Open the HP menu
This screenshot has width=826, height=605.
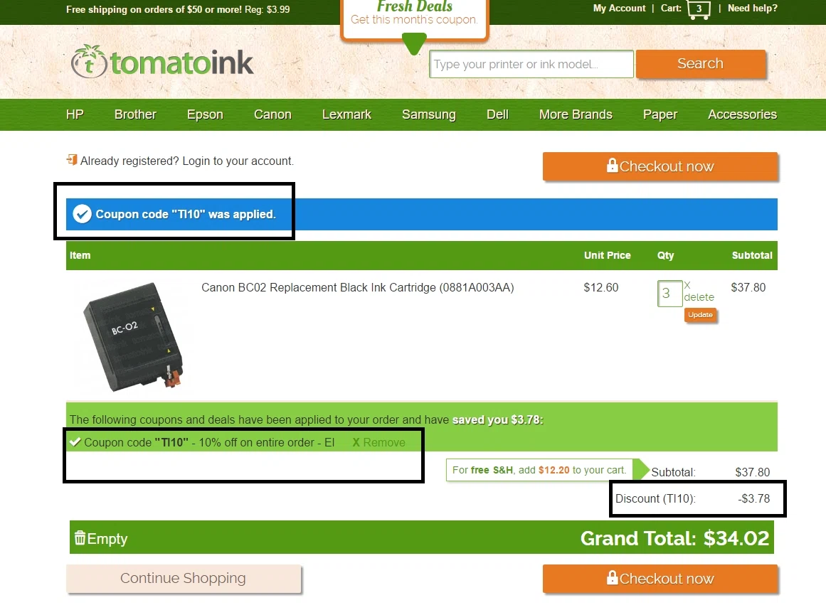tap(75, 114)
